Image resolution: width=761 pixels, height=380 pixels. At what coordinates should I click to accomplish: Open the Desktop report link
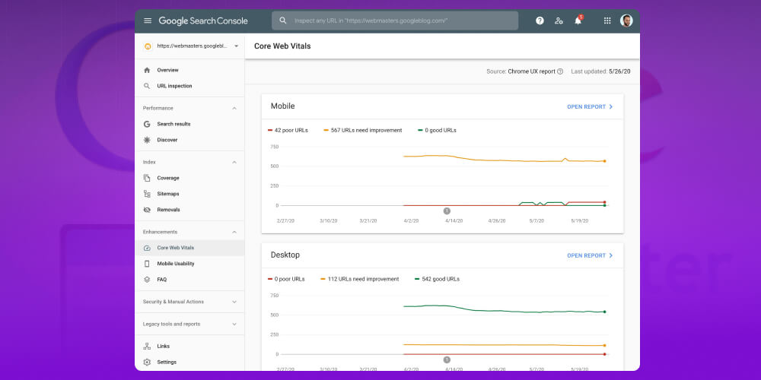point(590,255)
